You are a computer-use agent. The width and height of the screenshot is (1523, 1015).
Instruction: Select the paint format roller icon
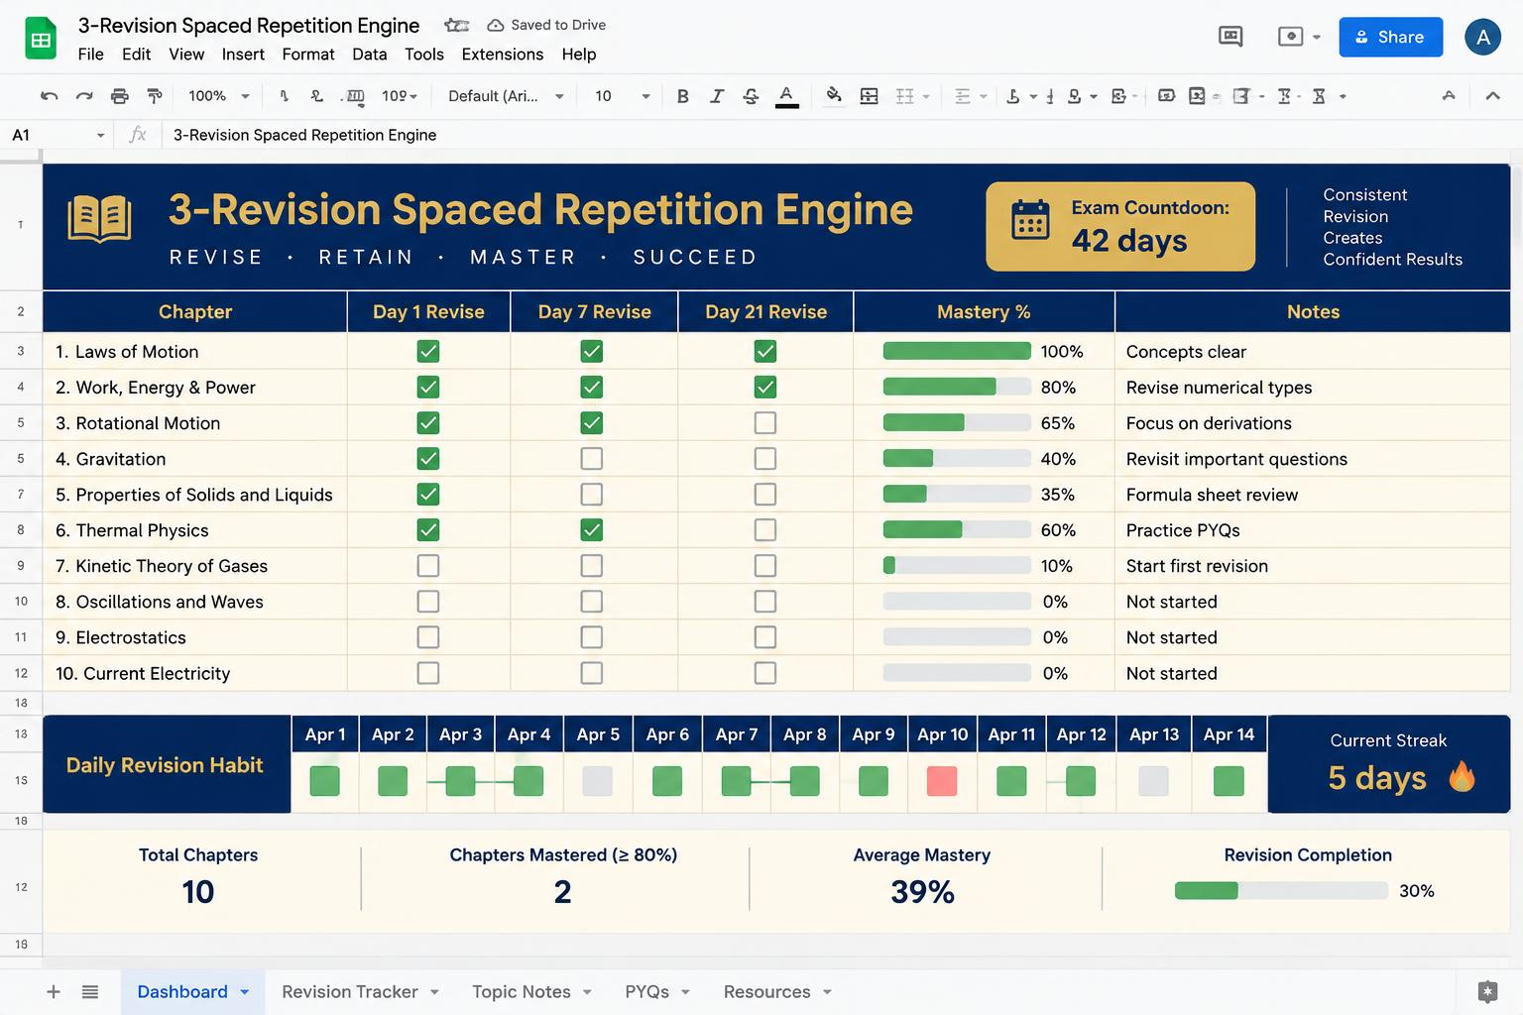[155, 96]
